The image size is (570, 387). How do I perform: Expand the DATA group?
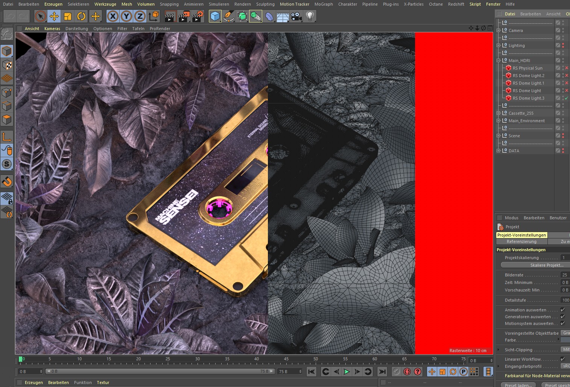pos(499,151)
